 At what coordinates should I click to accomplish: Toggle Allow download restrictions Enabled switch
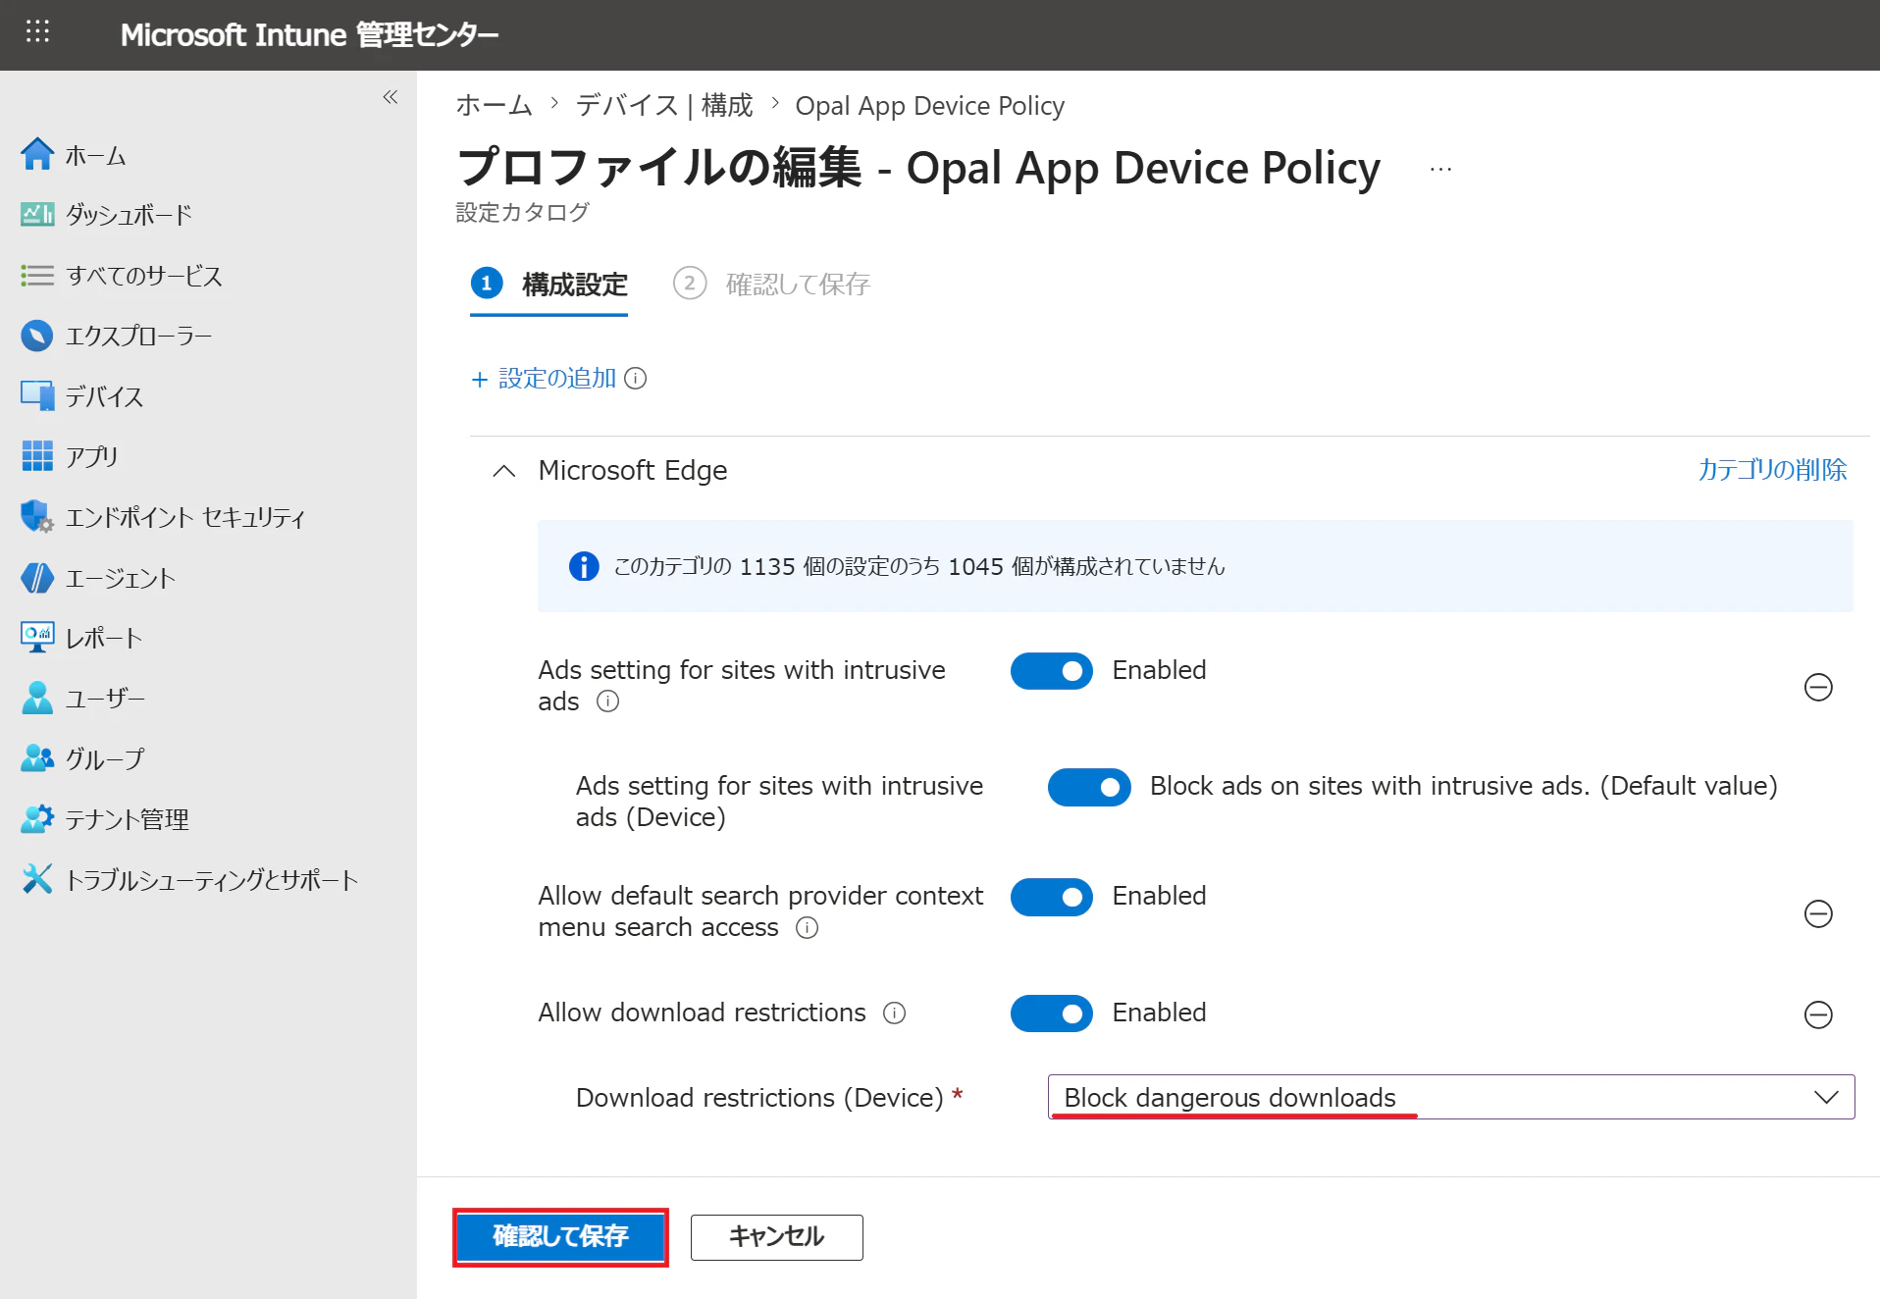[x=1051, y=1013]
